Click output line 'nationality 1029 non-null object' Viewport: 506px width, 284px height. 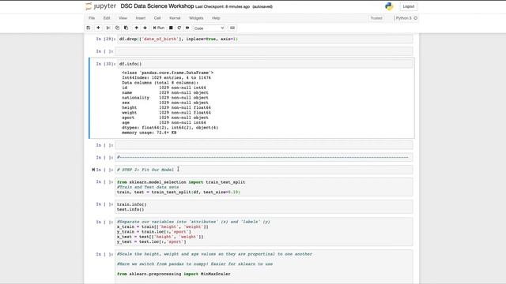(x=165, y=98)
